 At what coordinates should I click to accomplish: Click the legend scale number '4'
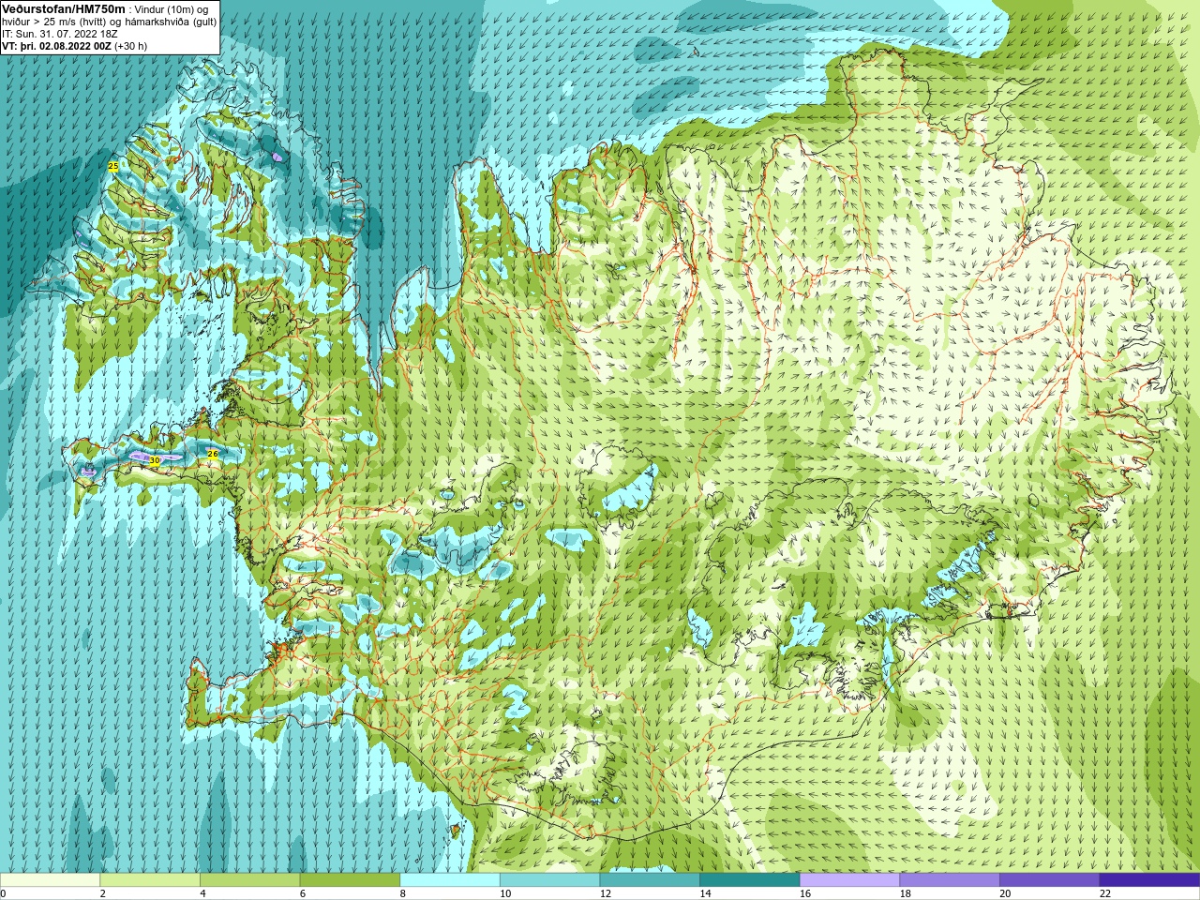(x=203, y=893)
